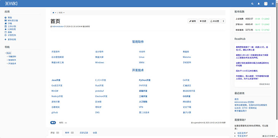The height and width of the screenshot is (138, 278).
Task: Open the 工作计划 calendar application
Action: pyautogui.click(x=10, y=26)
